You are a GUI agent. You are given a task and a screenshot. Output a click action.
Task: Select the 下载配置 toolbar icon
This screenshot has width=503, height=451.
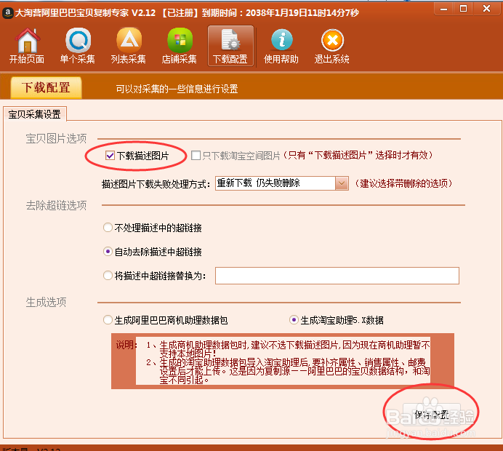coord(230,46)
